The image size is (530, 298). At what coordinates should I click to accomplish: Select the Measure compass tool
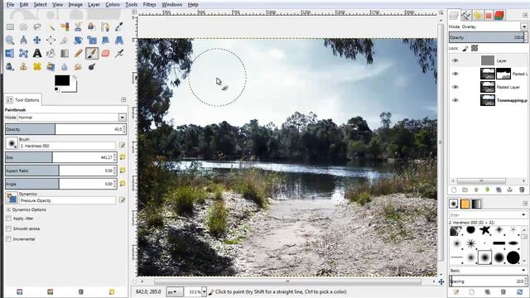23,41
